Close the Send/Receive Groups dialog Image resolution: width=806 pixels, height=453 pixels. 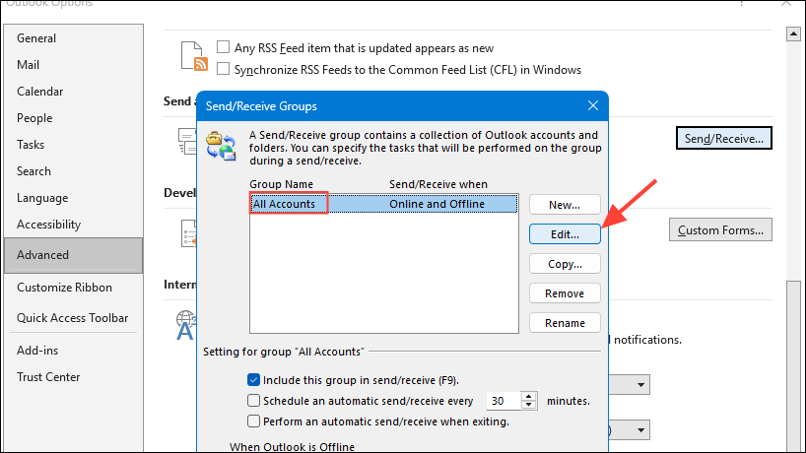coord(593,105)
